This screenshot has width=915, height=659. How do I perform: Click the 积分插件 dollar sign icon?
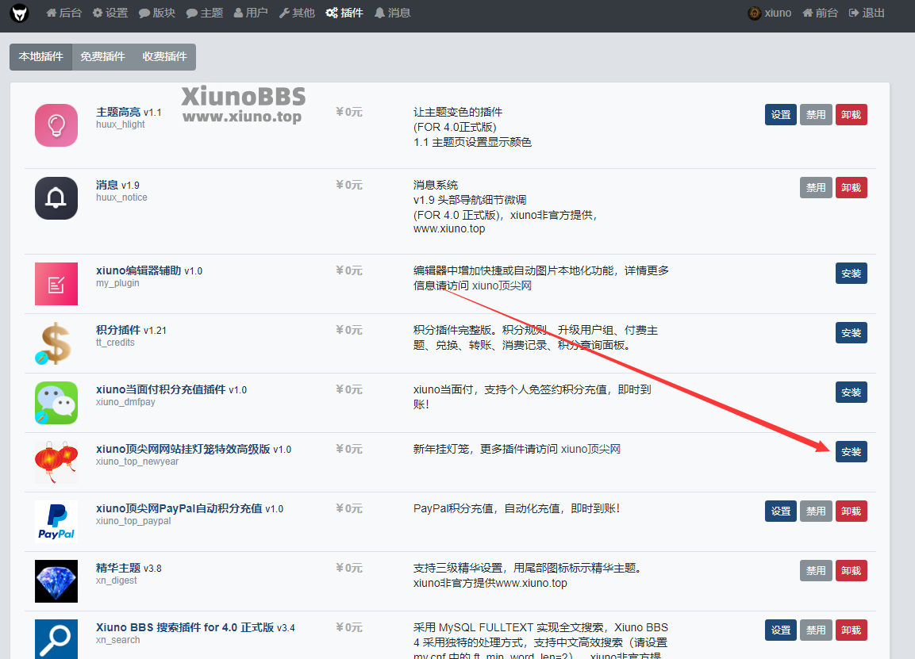[x=56, y=343]
